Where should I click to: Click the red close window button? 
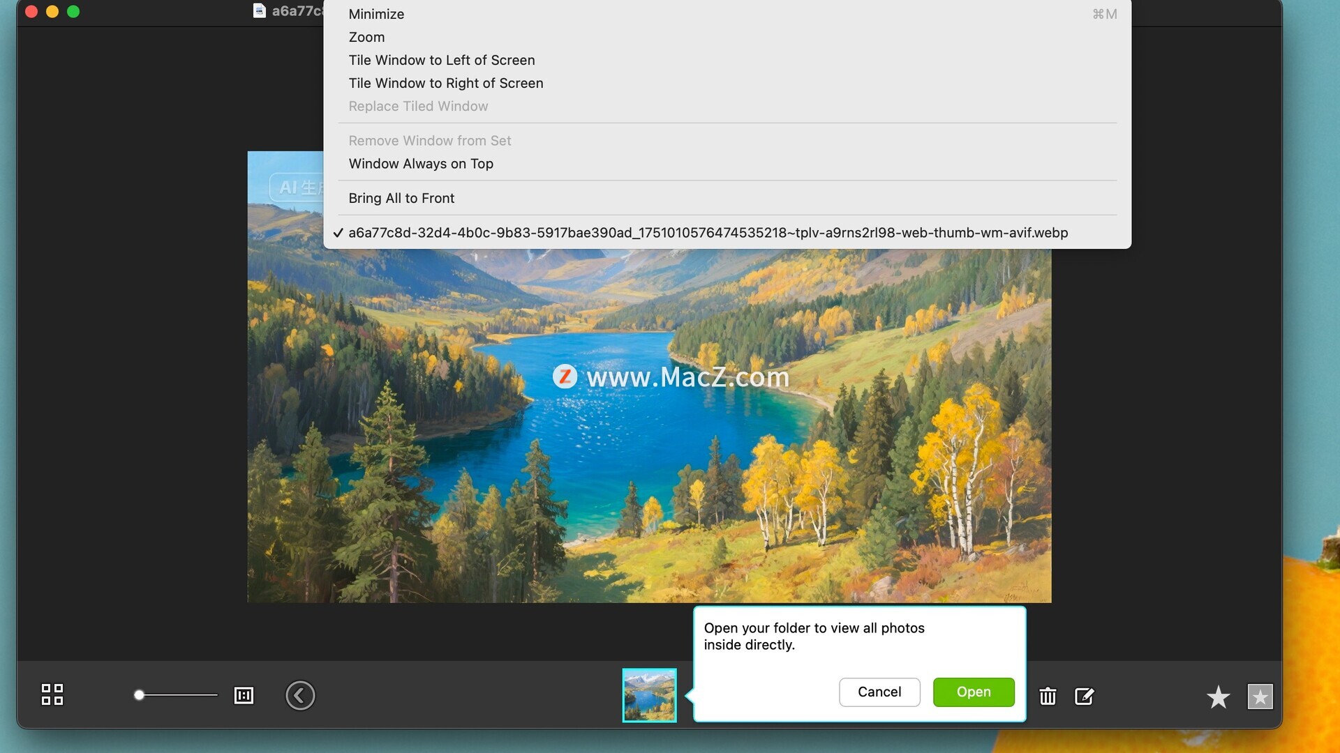(31, 11)
